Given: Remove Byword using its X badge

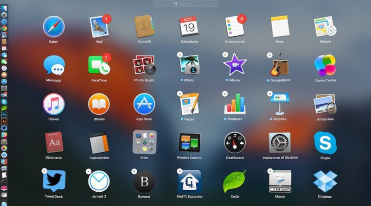Looking at the screenshot, I should [x=134, y=171].
